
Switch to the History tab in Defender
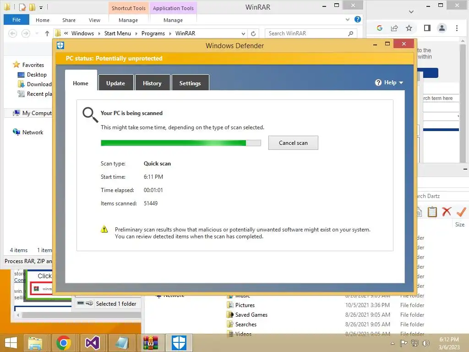[152, 83]
